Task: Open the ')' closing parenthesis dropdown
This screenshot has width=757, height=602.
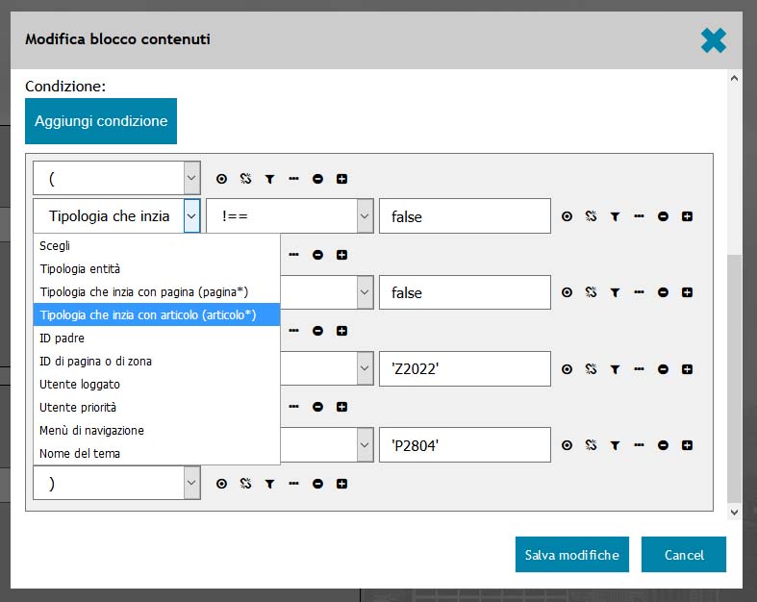Action: point(116,484)
